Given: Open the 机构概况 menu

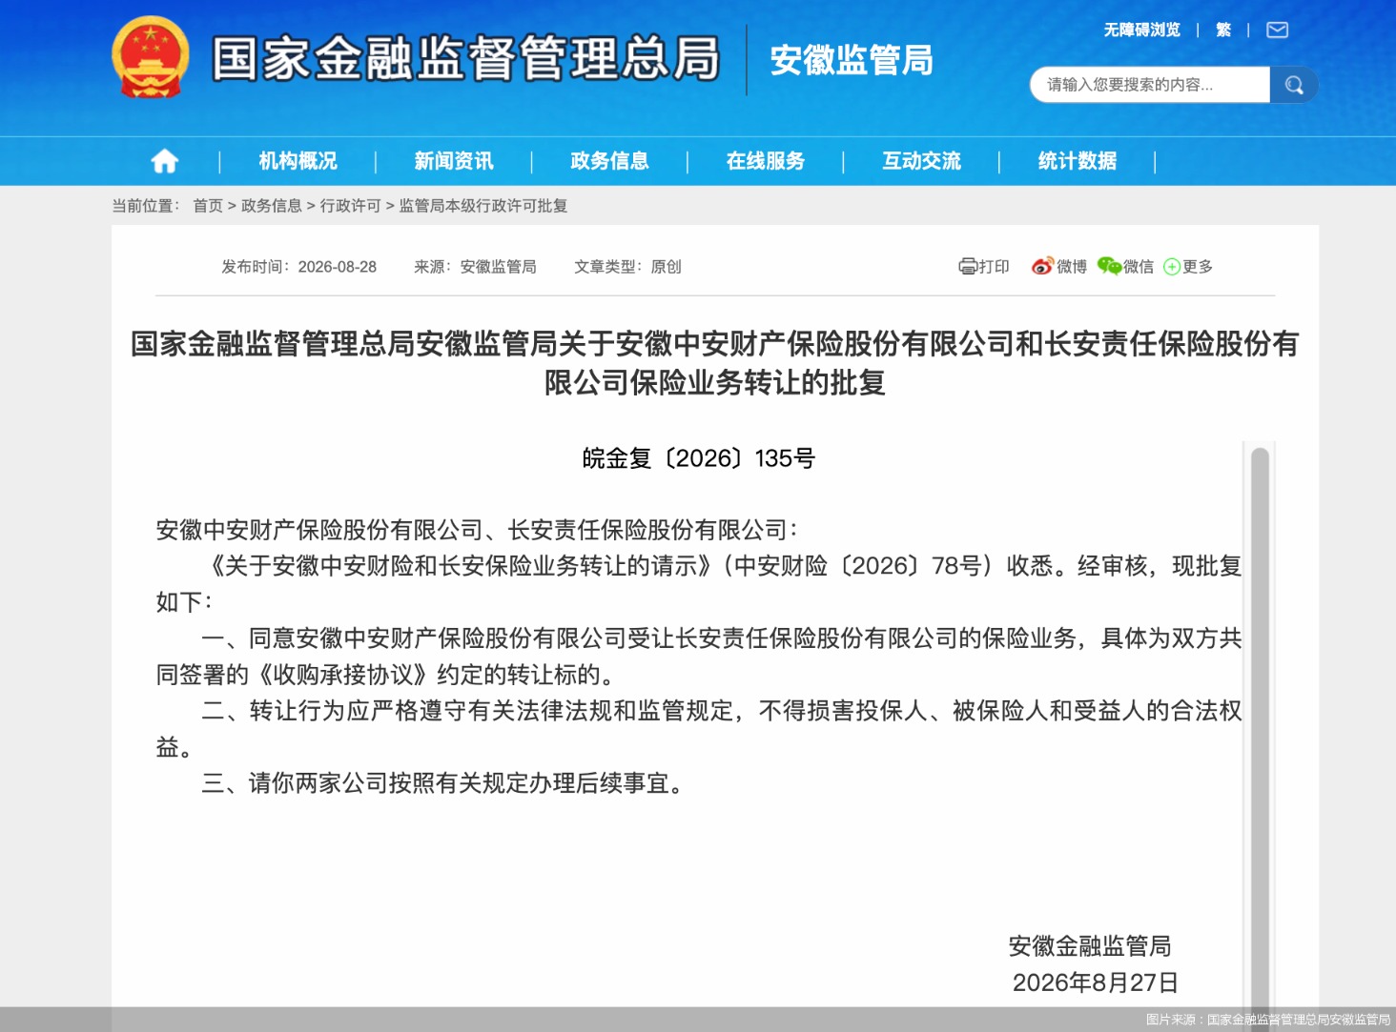Looking at the screenshot, I should [298, 161].
